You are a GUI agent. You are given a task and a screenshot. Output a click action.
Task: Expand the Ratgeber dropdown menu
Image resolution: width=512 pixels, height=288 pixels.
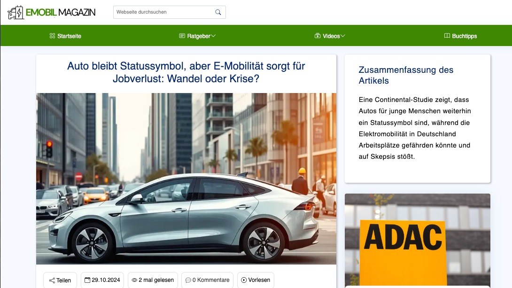coord(214,35)
